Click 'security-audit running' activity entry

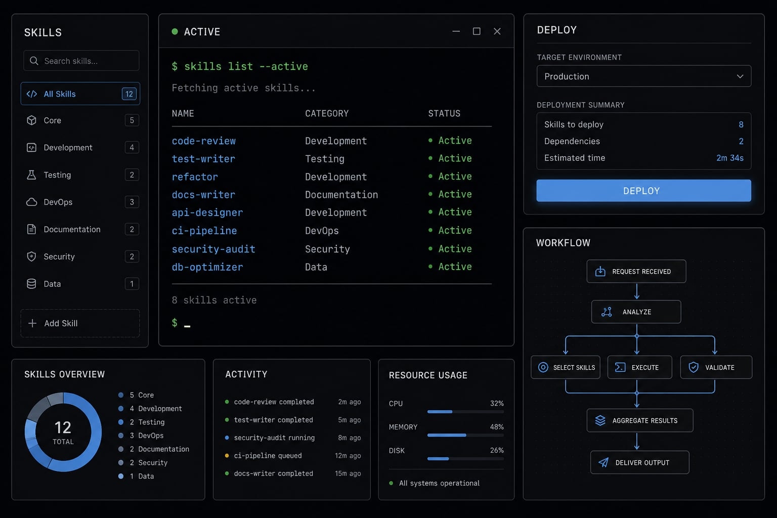click(x=293, y=438)
